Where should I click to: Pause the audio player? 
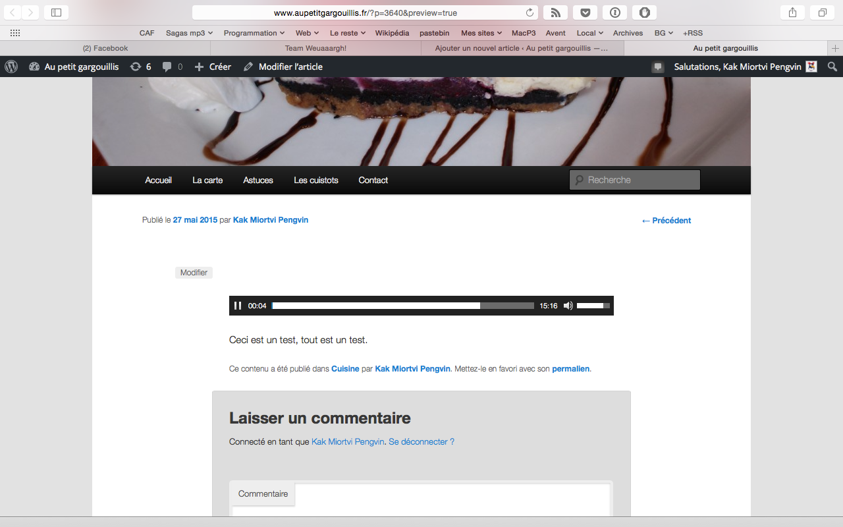click(x=238, y=306)
